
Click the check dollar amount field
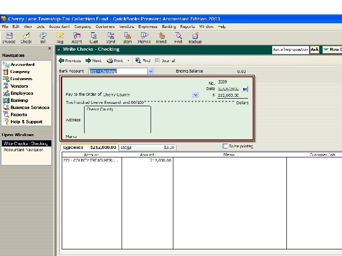point(232,95)
